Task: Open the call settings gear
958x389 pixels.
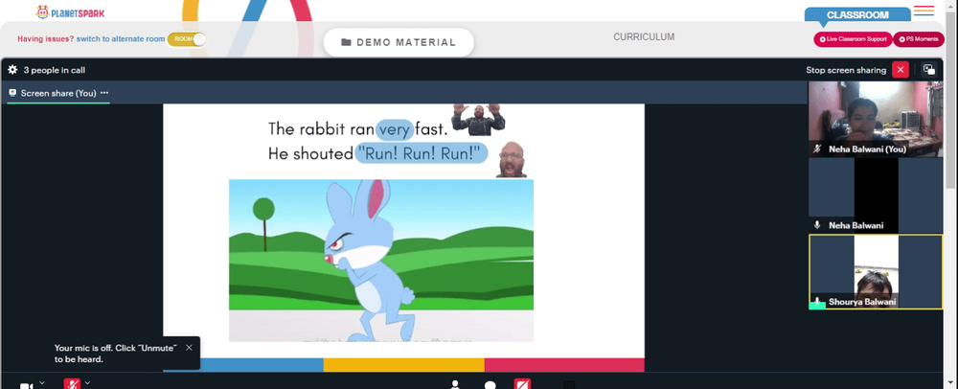Action: click(12, 70)
